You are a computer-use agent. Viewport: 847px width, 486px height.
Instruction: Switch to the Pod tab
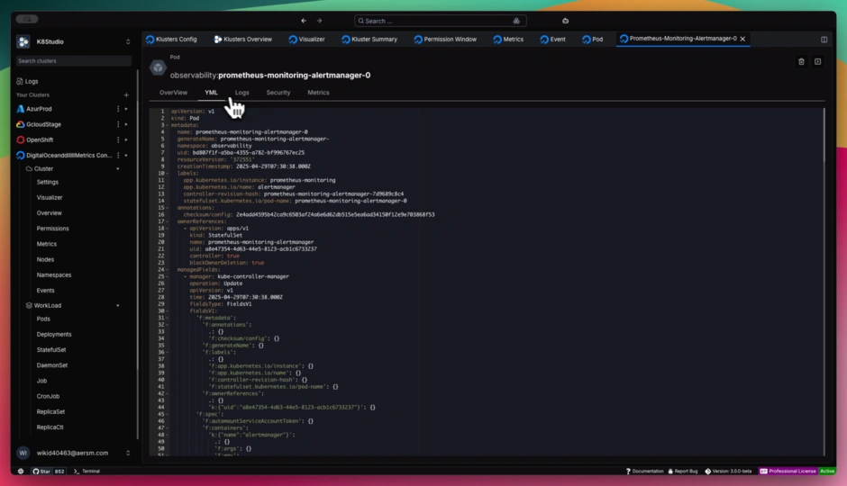pos(593,40)
